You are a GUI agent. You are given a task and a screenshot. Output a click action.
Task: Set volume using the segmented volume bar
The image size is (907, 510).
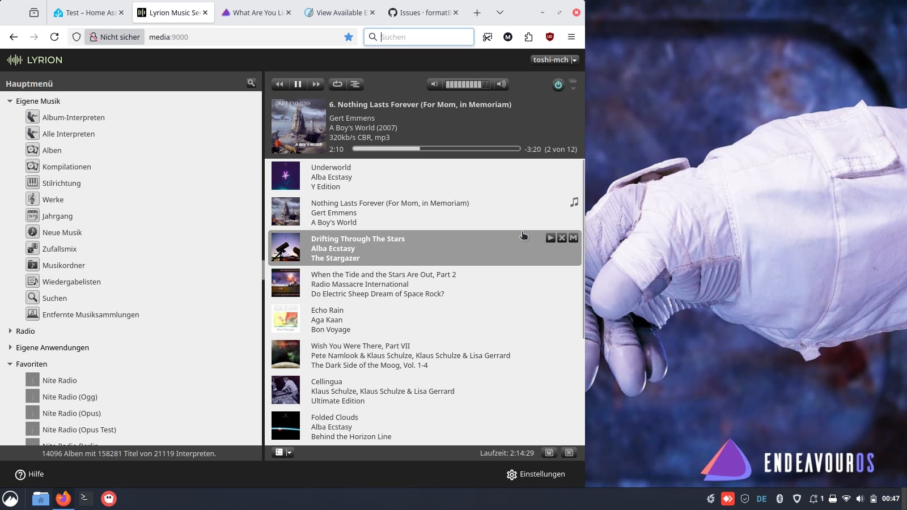click(468, 84)
